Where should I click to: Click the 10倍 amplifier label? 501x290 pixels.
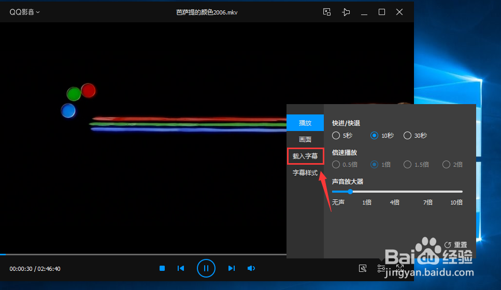tap(456, 202)
